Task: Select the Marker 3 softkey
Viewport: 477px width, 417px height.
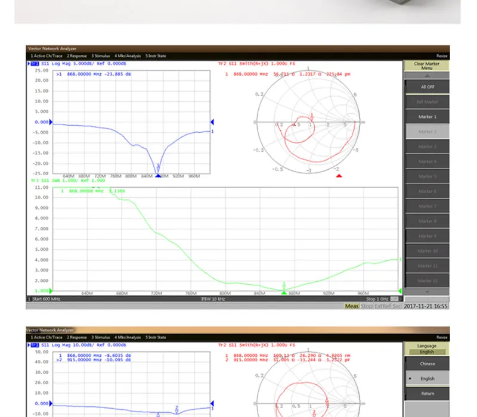Action: [x=427, y=147]
